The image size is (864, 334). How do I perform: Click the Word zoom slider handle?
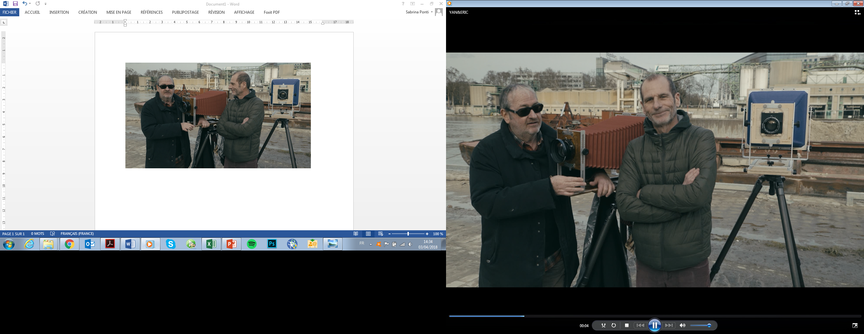[408, 234]
